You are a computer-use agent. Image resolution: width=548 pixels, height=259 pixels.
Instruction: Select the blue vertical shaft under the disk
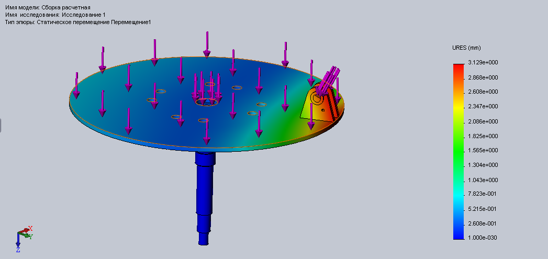tap(204, 197)
